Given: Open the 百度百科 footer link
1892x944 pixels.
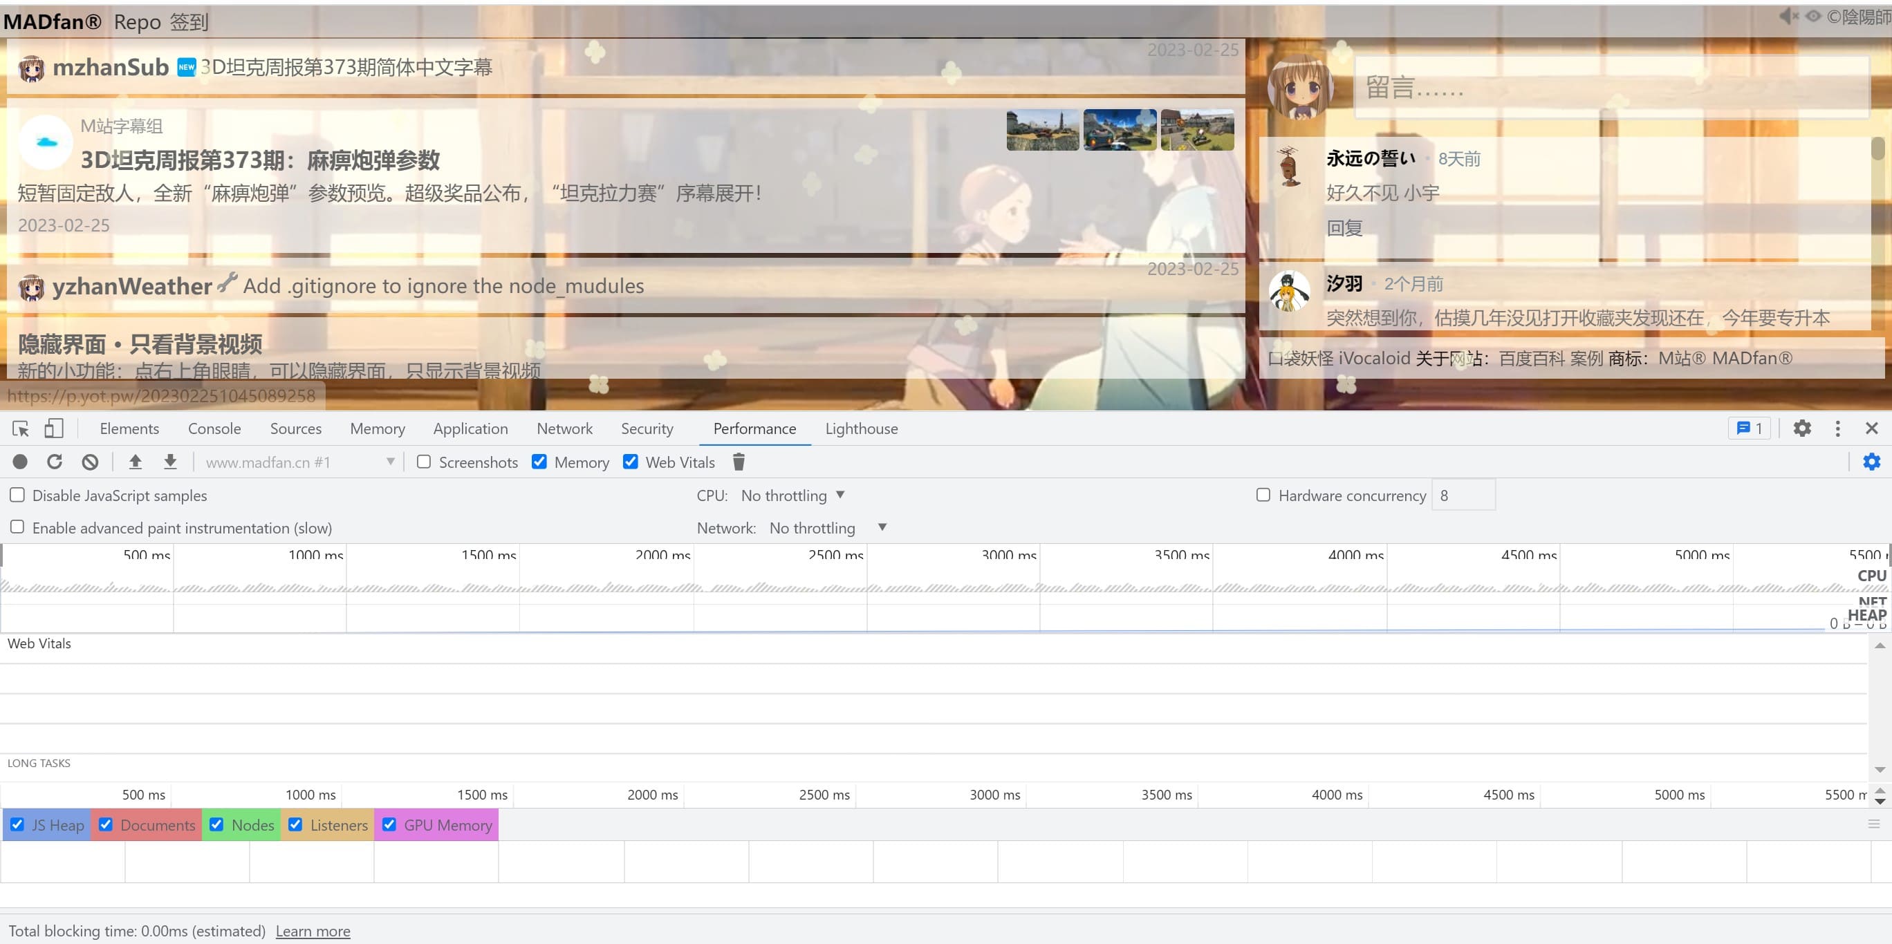Looking at the screenshot, I should (1532, 358).
